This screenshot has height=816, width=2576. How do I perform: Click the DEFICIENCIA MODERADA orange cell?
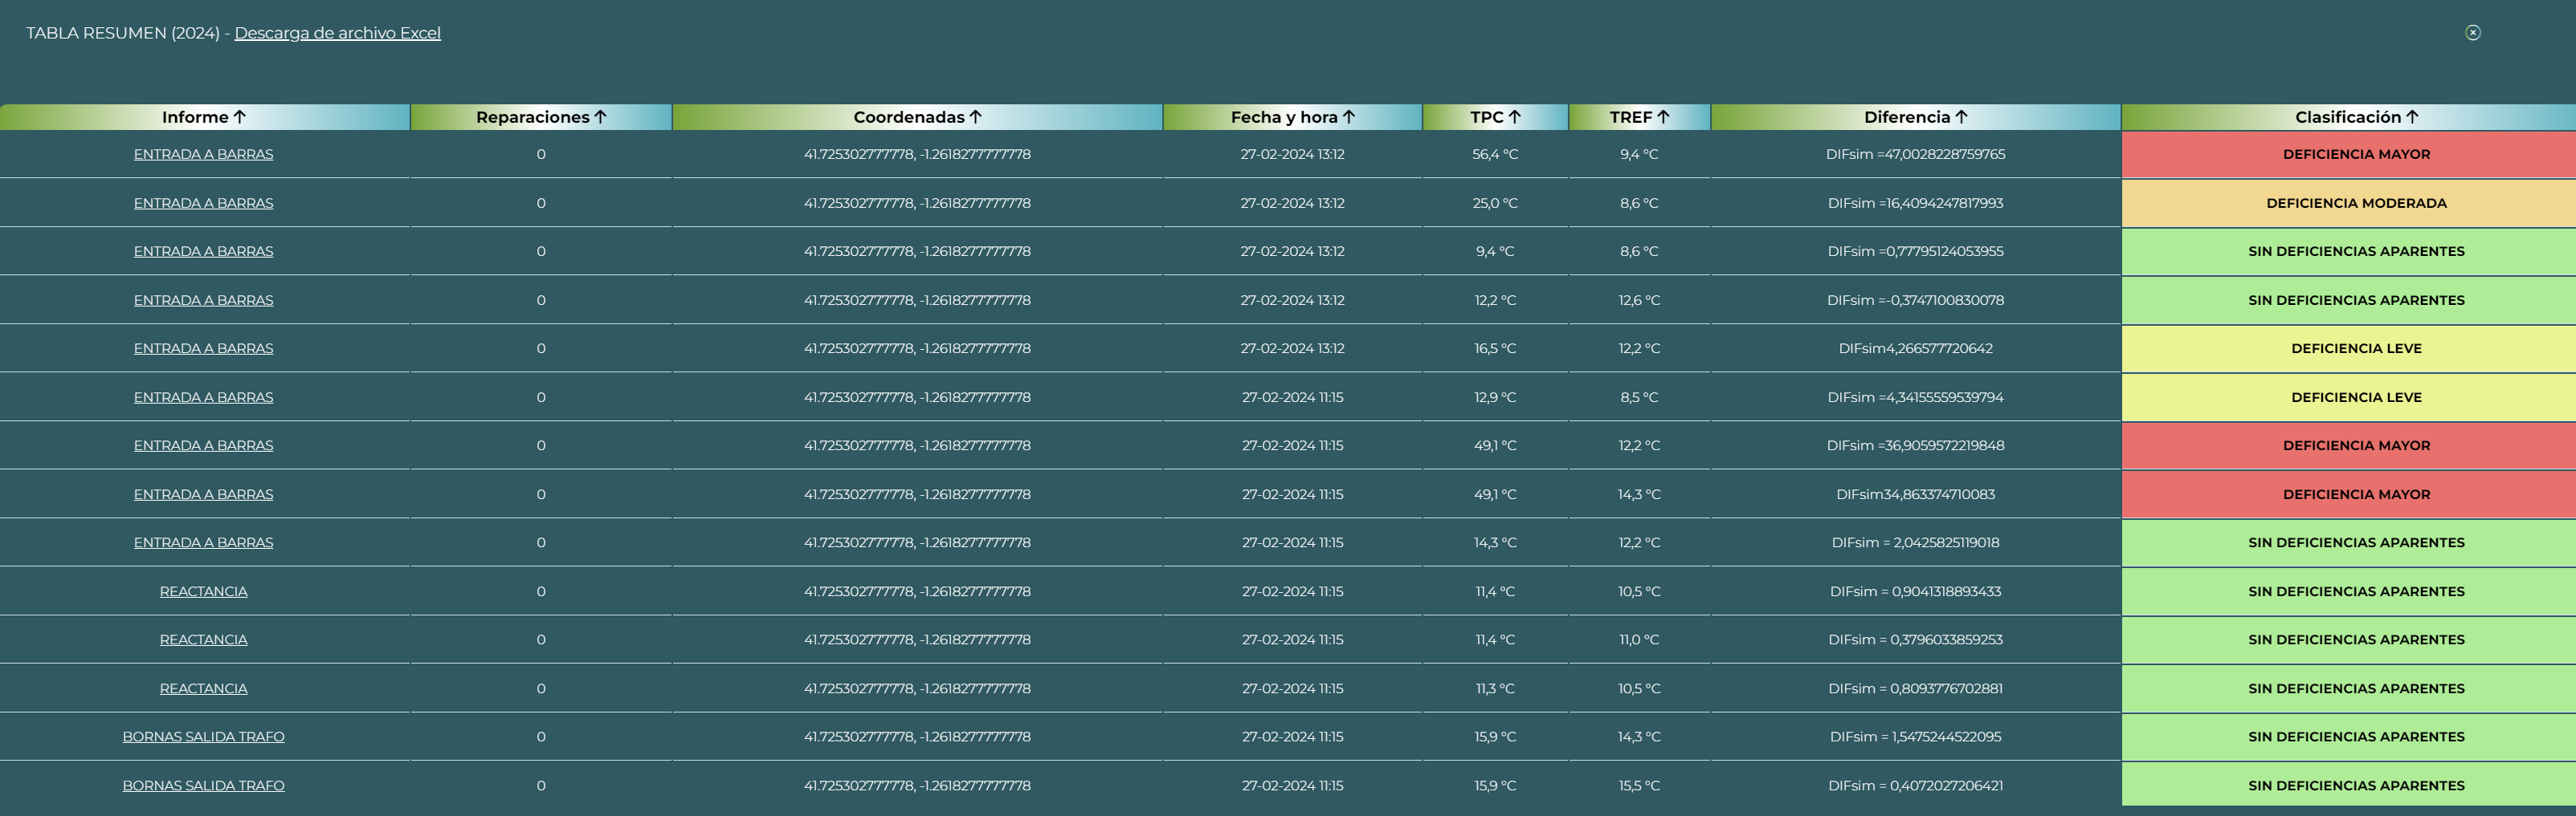(x=2355, y=203)
